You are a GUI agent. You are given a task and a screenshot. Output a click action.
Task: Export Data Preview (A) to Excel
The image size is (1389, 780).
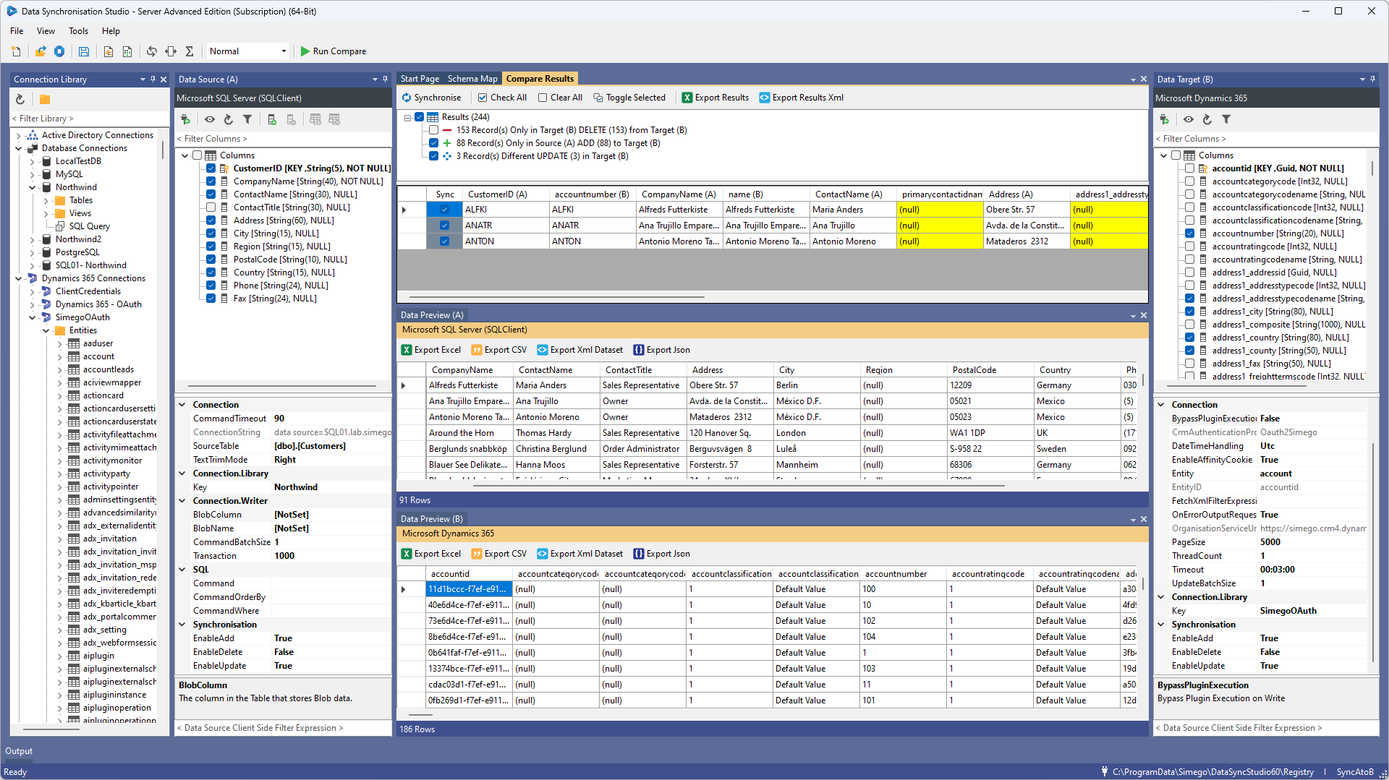[431, 350]
